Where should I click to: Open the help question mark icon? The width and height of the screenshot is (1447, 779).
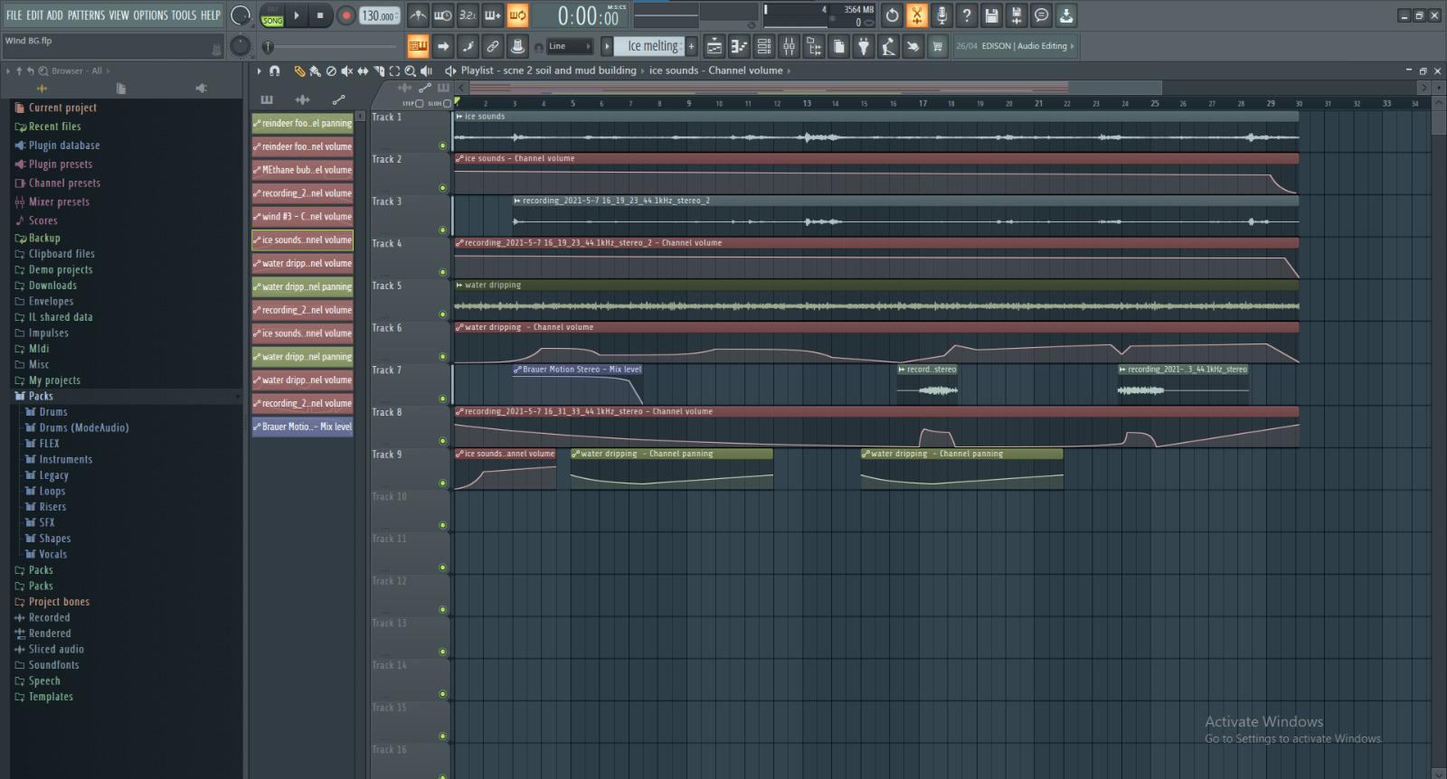(967, 15)
